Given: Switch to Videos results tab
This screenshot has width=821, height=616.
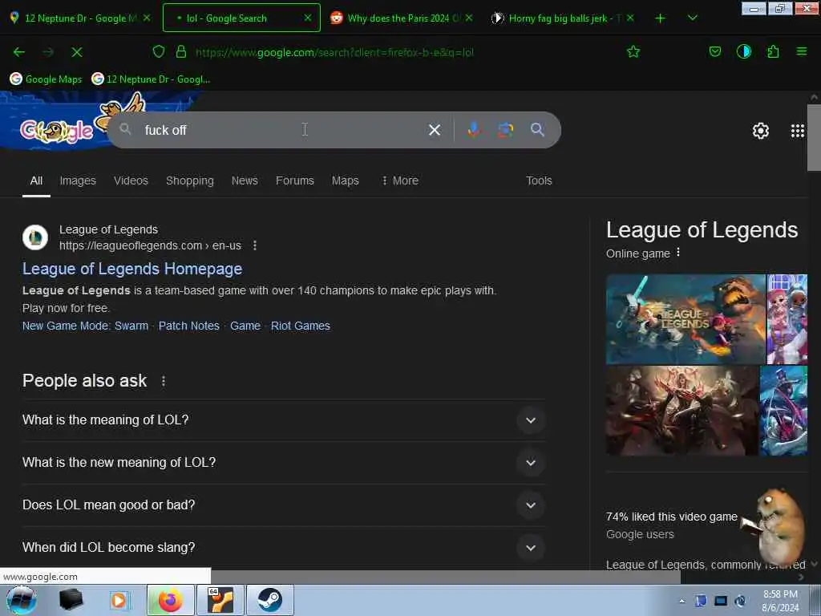Looking at the screenshot, I should 131,180.
